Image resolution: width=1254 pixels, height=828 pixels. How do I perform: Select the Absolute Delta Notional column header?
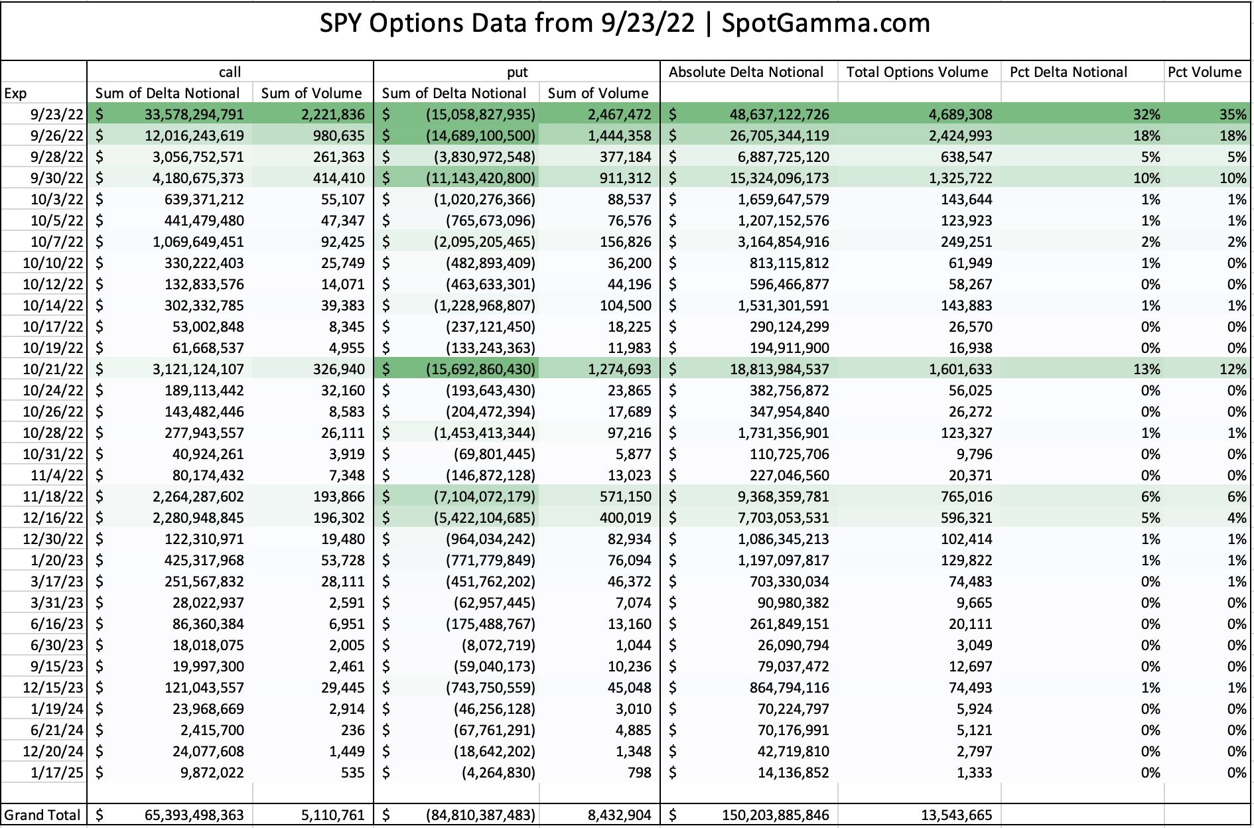coord(746,72)
